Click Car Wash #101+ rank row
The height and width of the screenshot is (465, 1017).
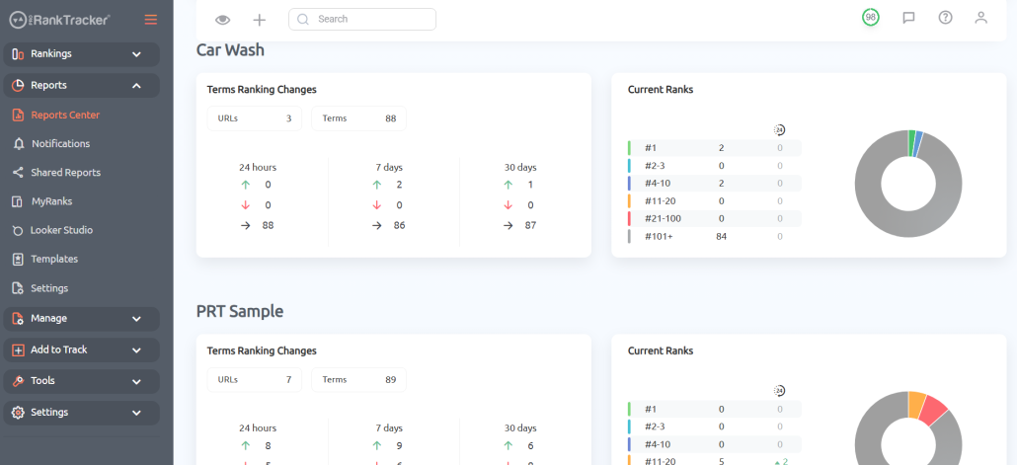[x=714, y=237]
